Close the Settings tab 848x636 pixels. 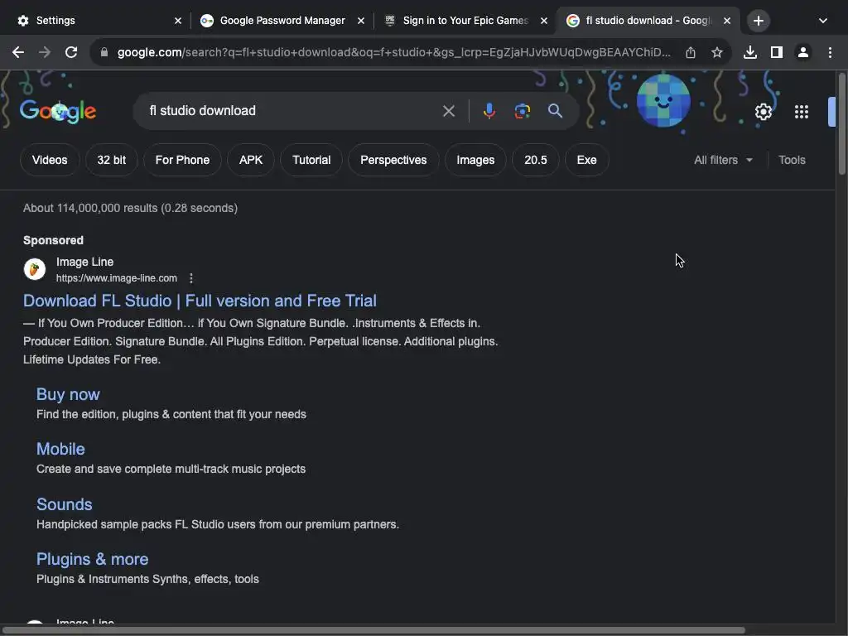coord(178,21)
